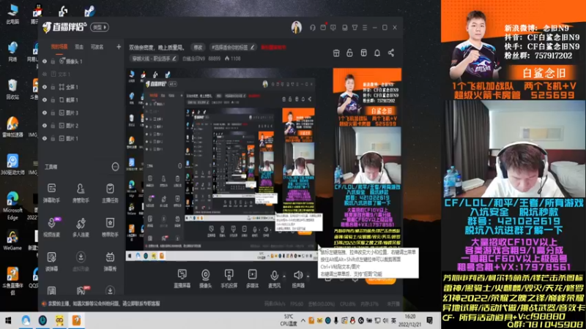Edit the #选择适合你的标签 tag
The width and height of the screenshot is (586, 329).
(233, 48)
